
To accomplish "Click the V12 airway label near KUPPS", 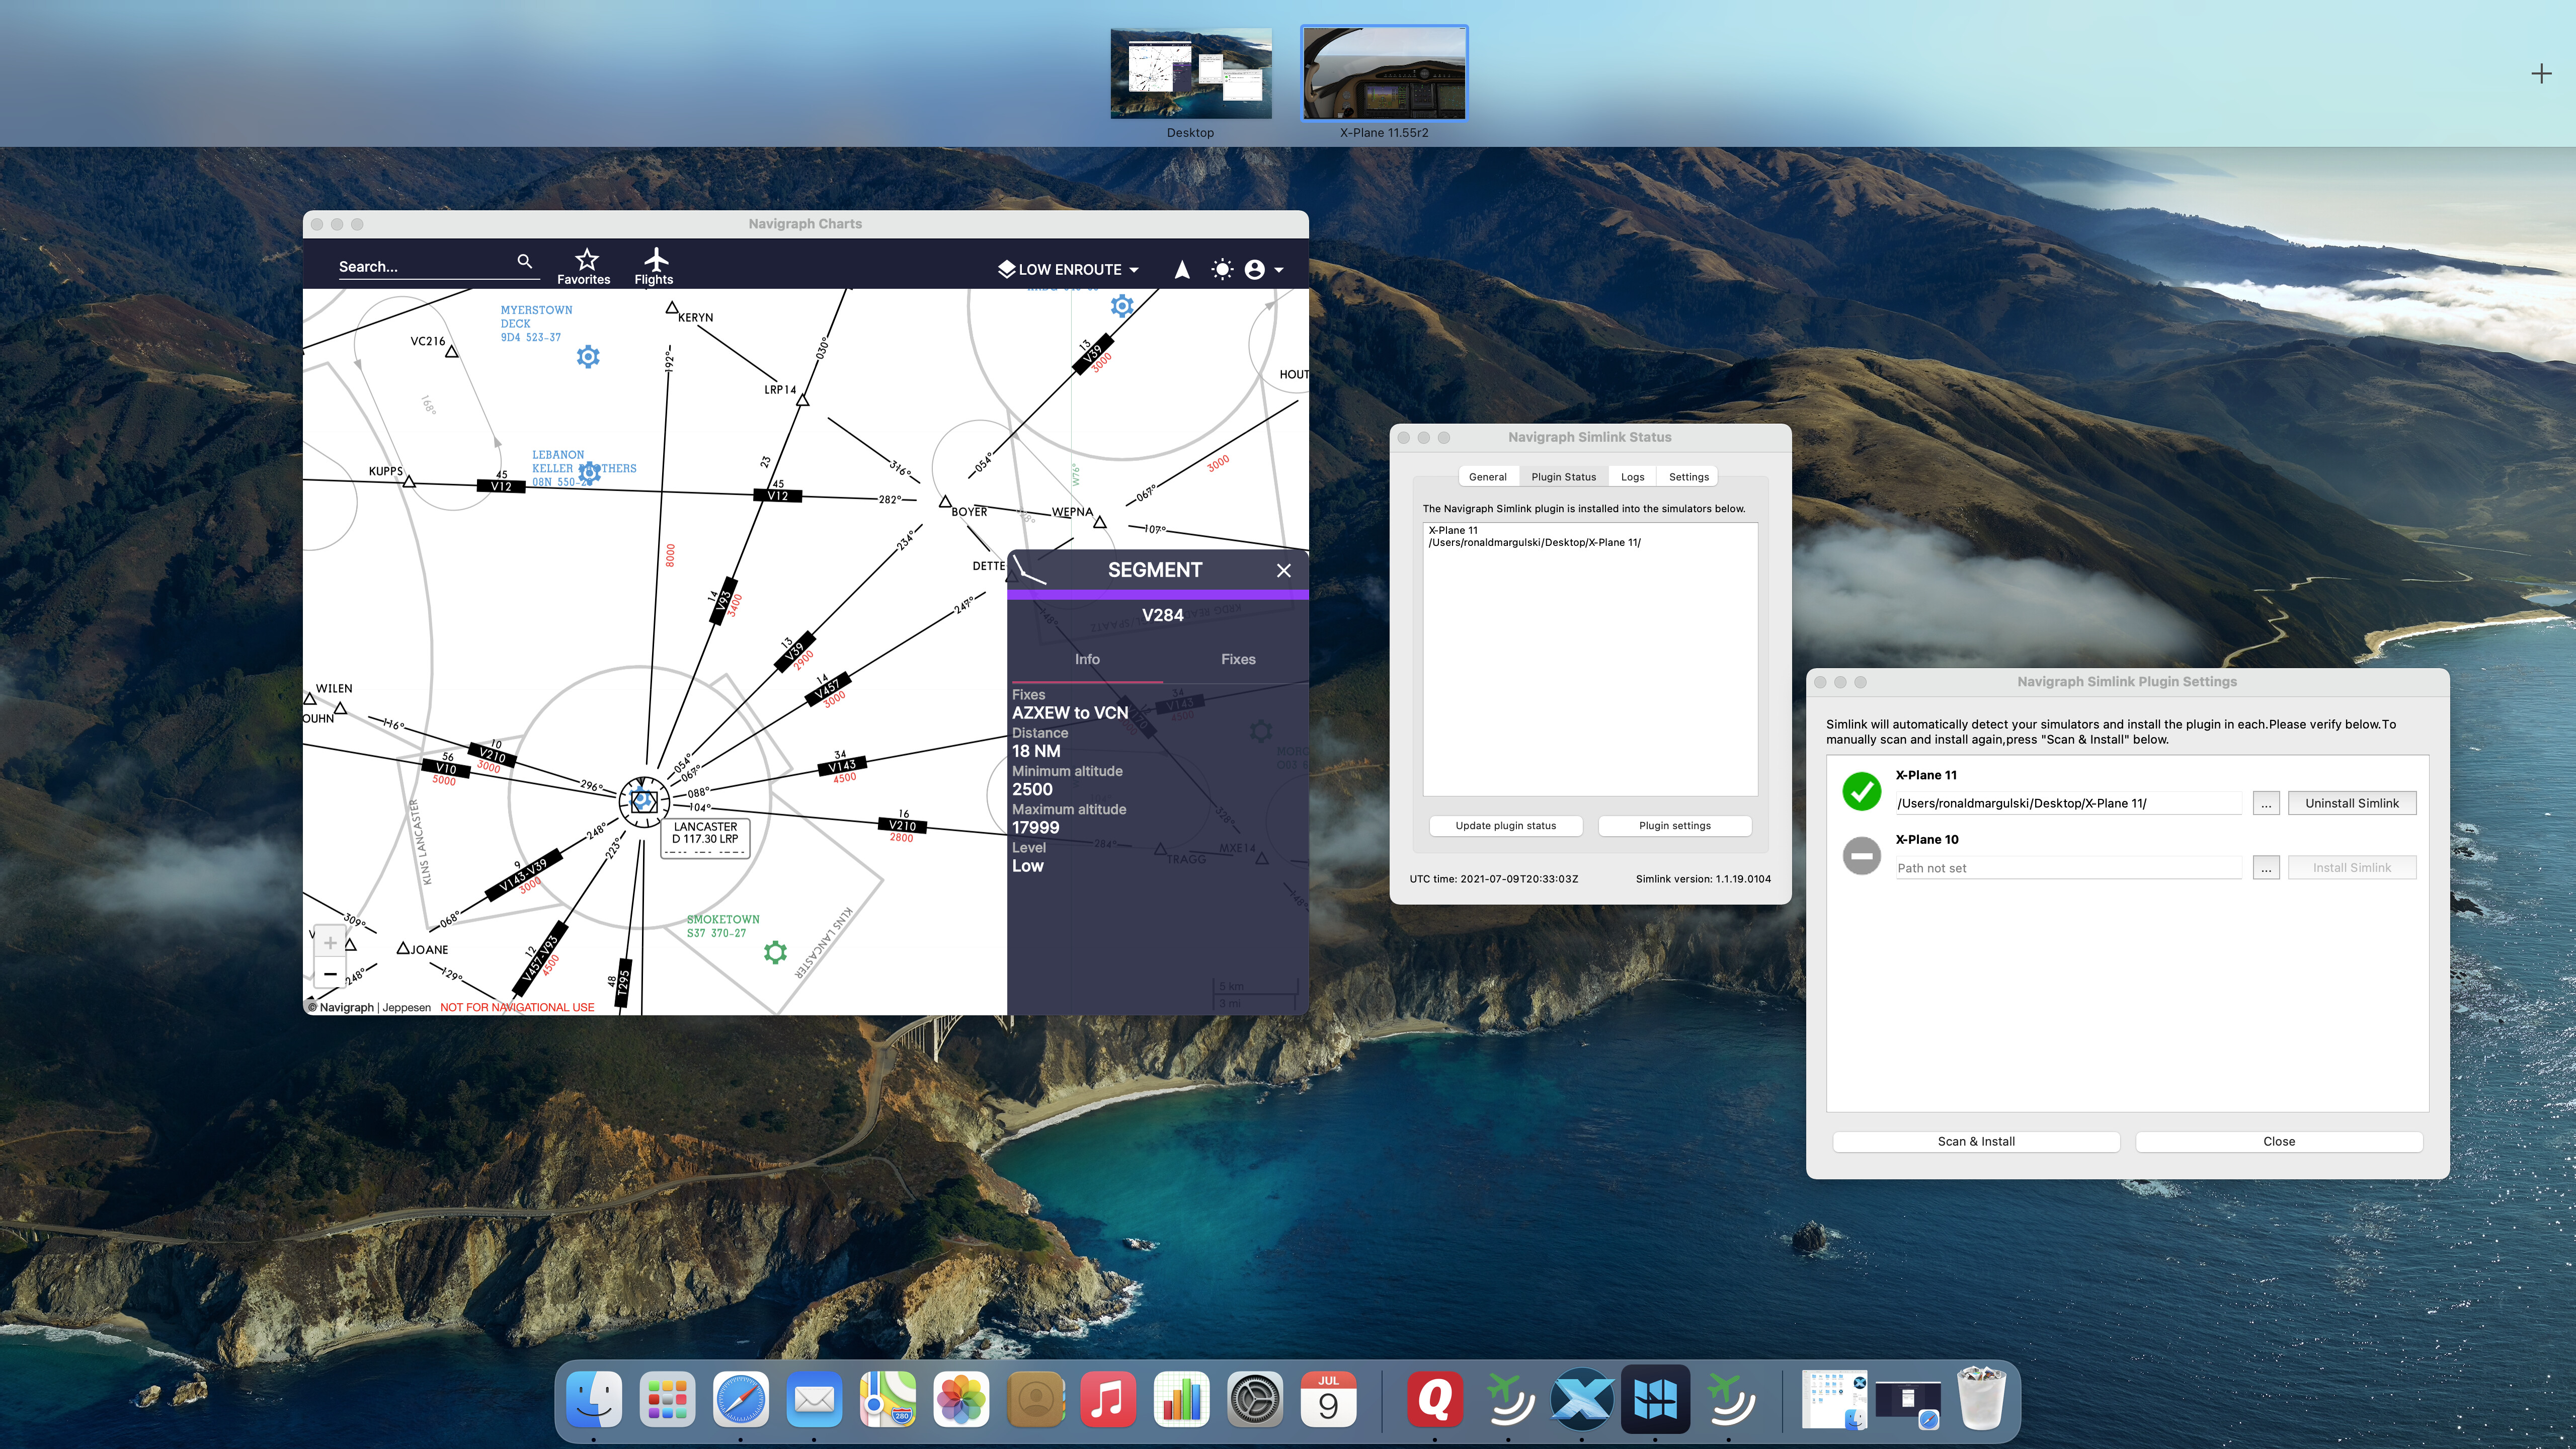I will tap(501, 486).
